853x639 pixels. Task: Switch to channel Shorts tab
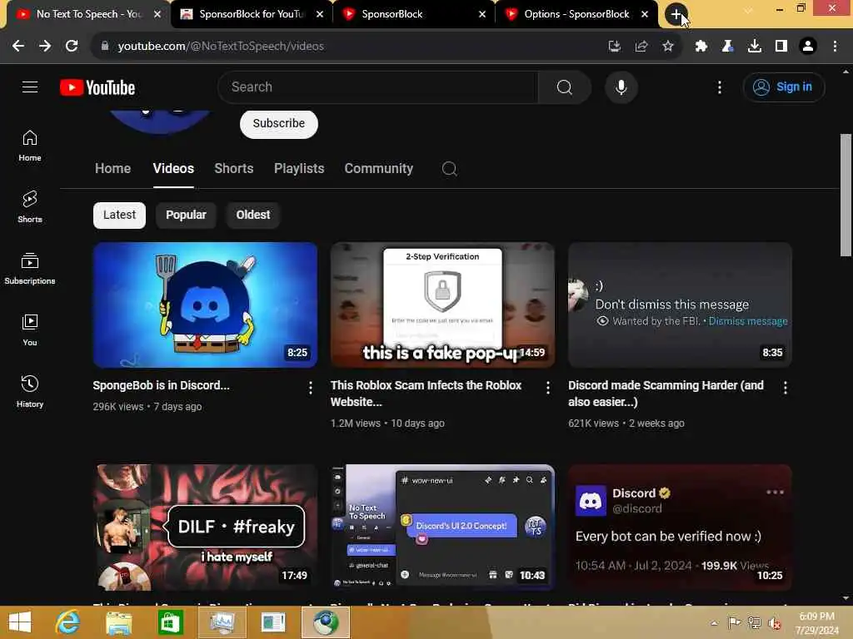[x=233, y=168]
